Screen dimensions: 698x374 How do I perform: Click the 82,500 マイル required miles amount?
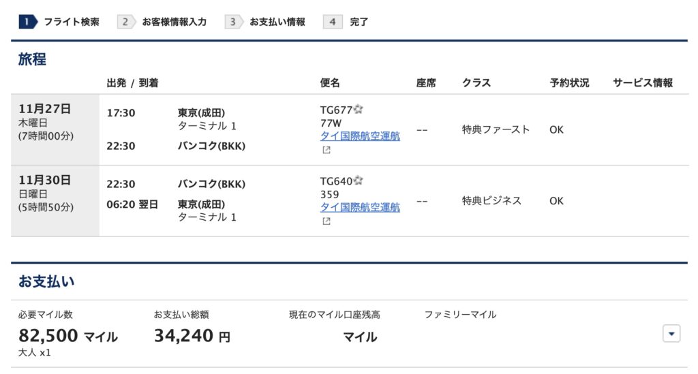coord(68,336)
